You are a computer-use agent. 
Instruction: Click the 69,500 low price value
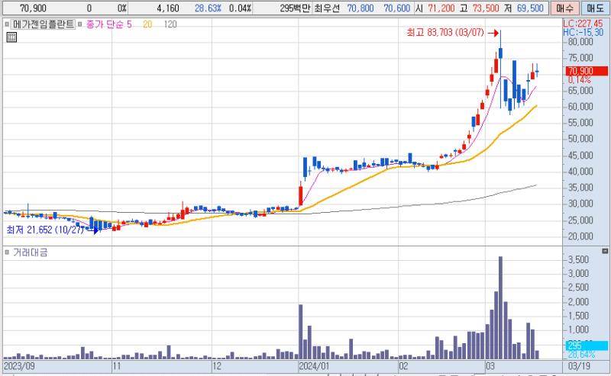coord(530,8)
